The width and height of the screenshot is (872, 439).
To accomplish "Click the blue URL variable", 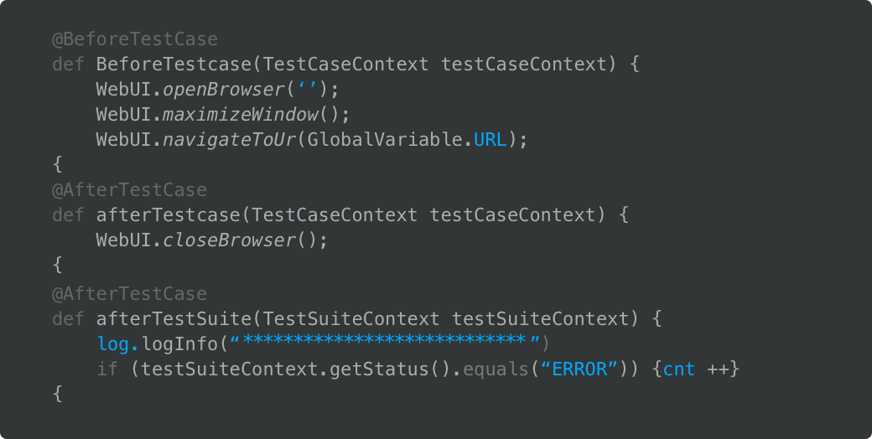I will (x=490, y=139).
